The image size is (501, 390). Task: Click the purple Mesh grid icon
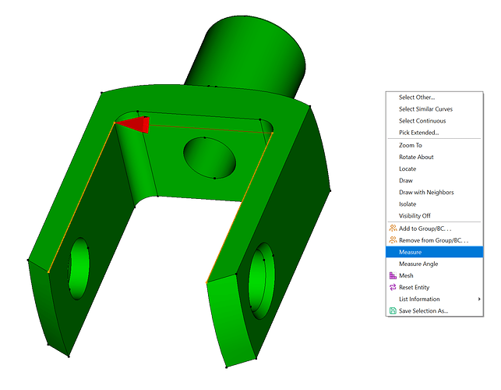pyautogui.click(x=393, y=275)
